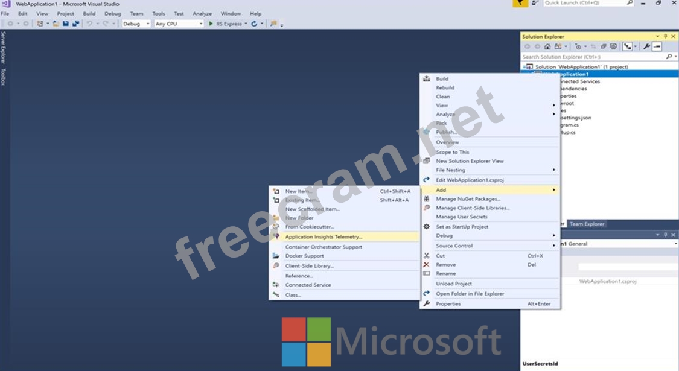Click the Properties wrench icon in Solution Explorer toolbar
Screen dimensions: 679x371
coord(646,46)
